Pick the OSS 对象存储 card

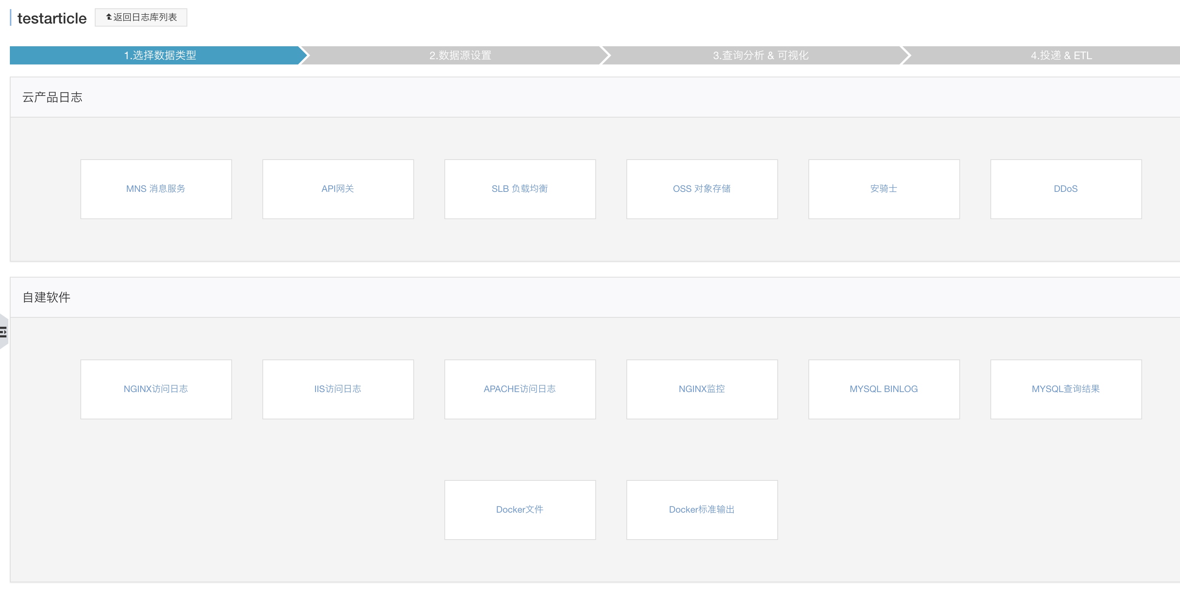click(702, 189)
